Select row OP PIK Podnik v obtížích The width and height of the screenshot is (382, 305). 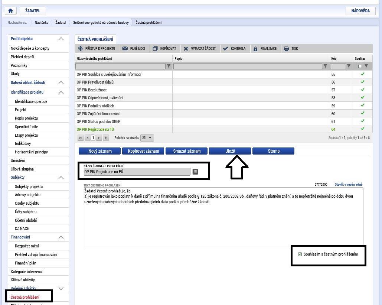[223, 106]
